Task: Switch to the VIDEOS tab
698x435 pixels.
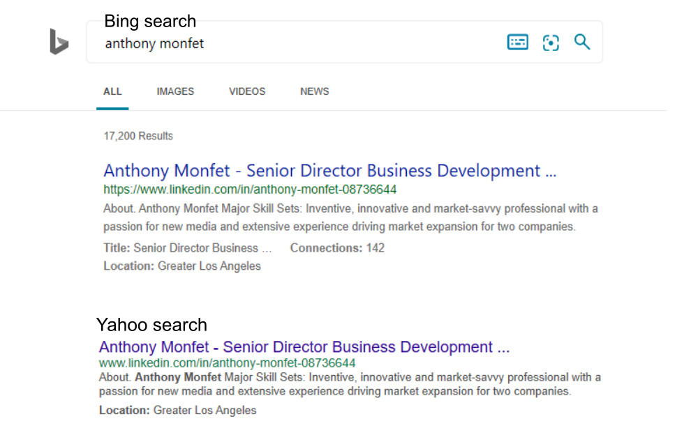Action: [247, 91]
